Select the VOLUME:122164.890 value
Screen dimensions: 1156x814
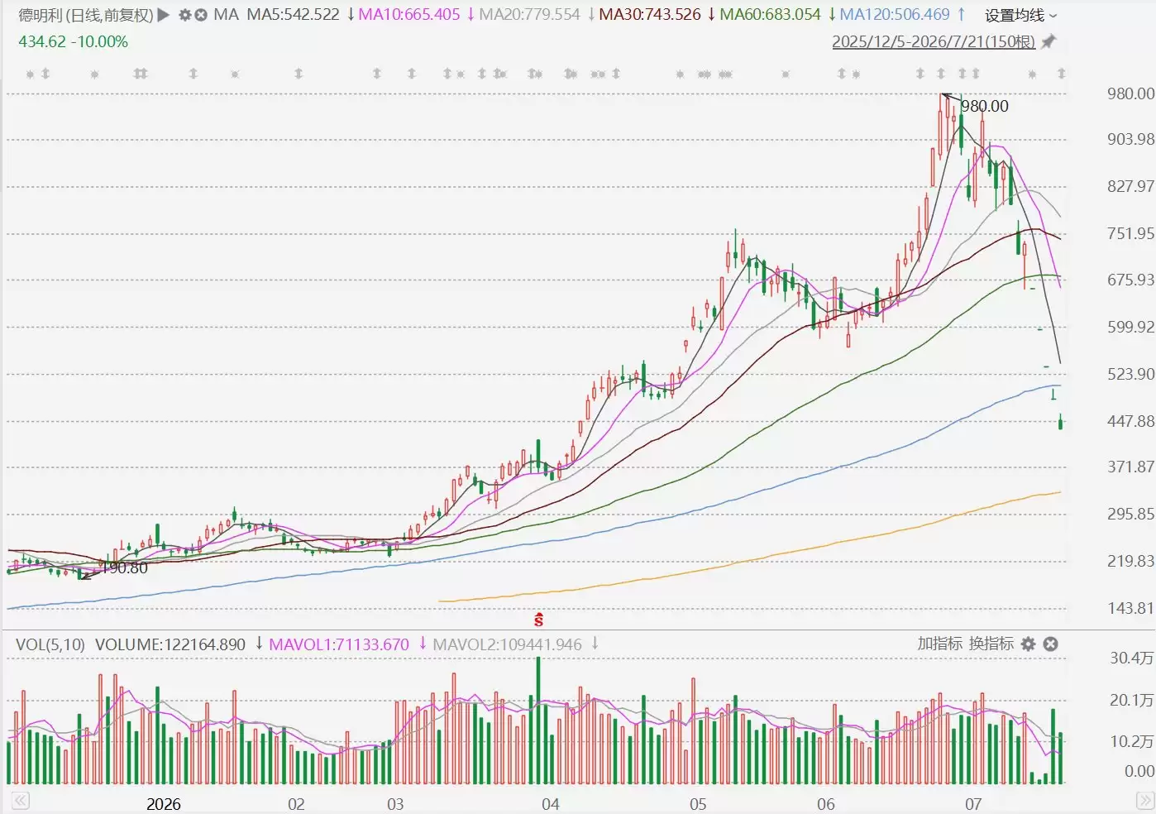coord(170,644)
